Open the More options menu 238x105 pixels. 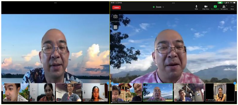pos(232,7)
